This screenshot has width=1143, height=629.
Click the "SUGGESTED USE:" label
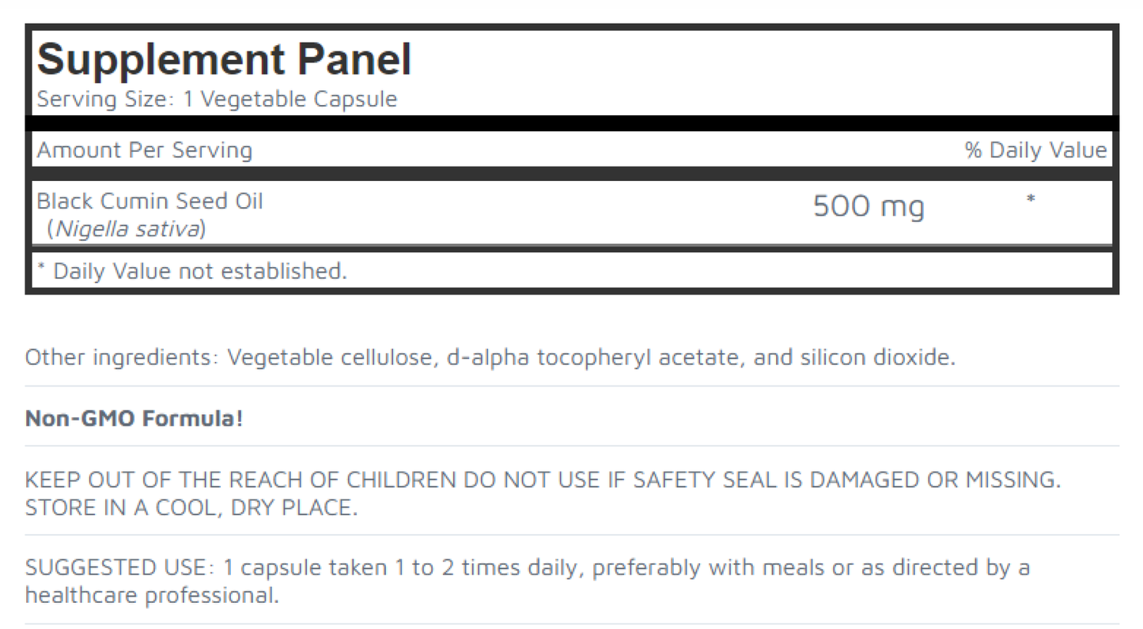(x=119, y=567)
